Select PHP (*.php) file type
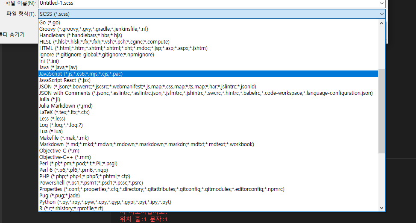The image size is (416, 223). tap(208, 176)
